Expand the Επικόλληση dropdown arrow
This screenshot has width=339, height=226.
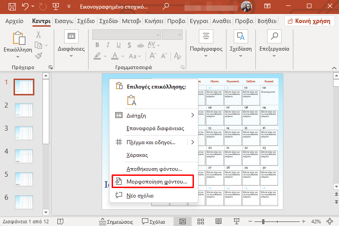click(x=18, y=56)
